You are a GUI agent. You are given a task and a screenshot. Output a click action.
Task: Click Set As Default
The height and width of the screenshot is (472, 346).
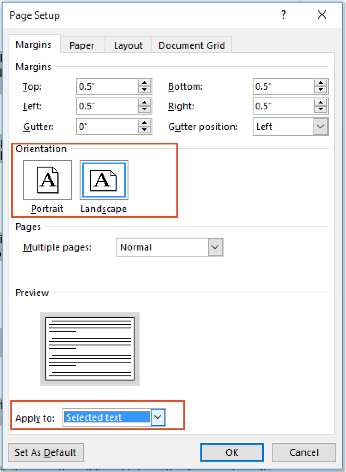(46, 452)
